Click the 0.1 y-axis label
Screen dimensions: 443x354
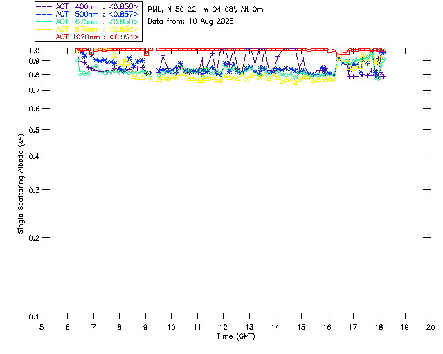(34, 317)
